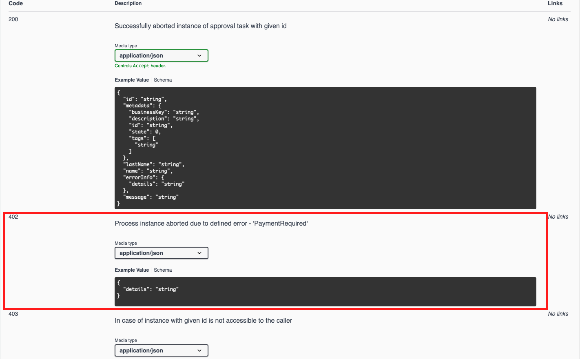This screenshot has height=359, width=580.
Task: Click the chevron arrow in 402 media type select
Action: point(199,253)
